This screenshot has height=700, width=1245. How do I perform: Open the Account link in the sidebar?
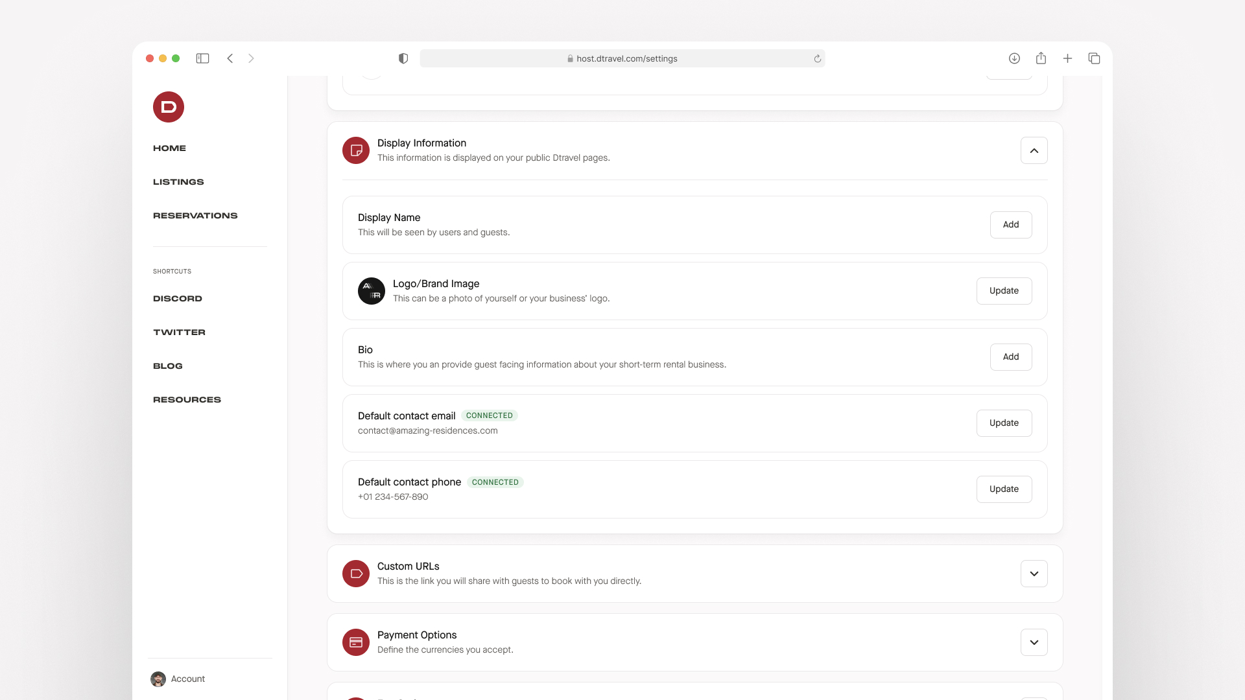coord(188,679)
